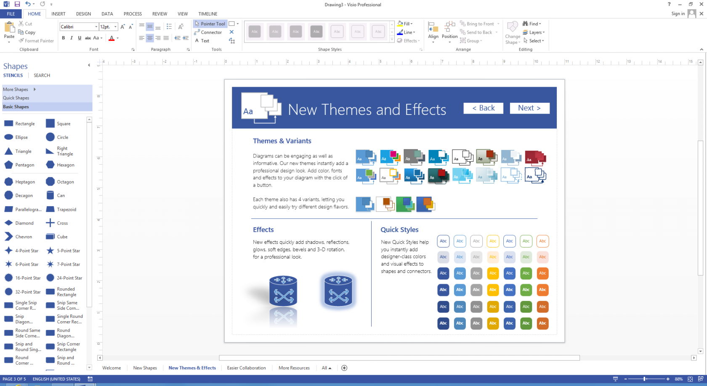Click the Back button on the page
The height and width of the screenshot is (386, 707).
click(x=483, y=108)
